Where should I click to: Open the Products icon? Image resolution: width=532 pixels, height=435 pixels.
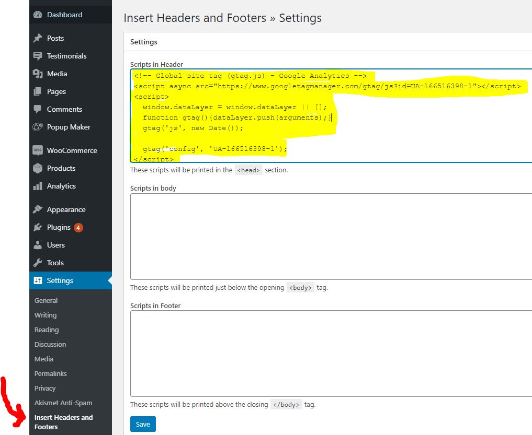point(39,168)
